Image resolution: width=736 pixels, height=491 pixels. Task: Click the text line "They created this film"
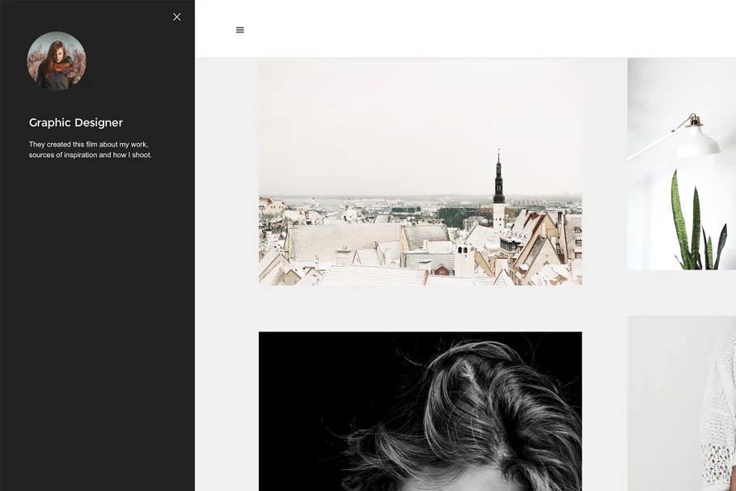[88, 145]
